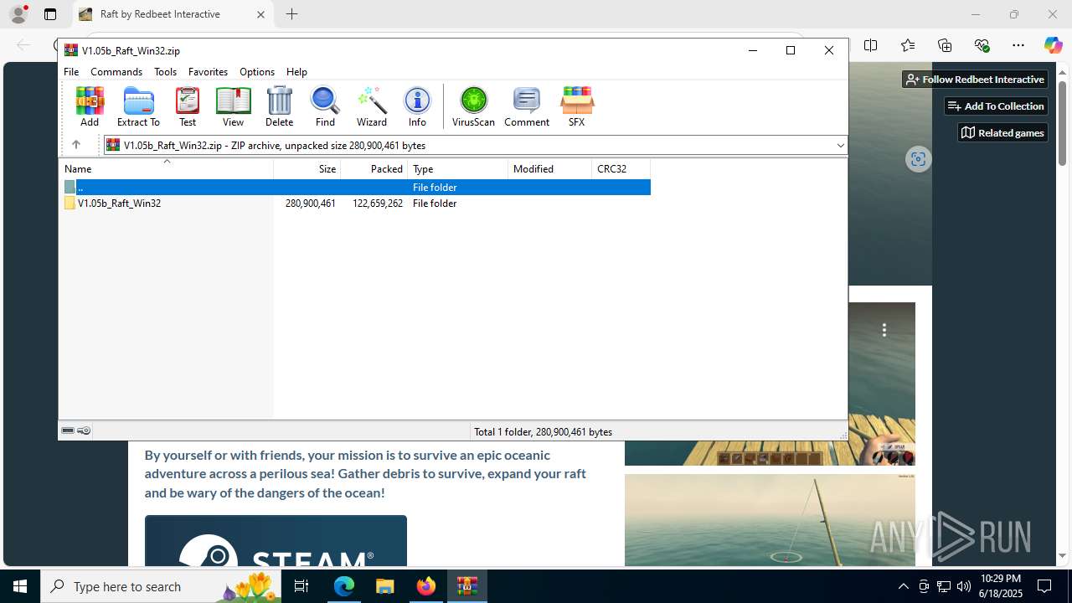Image resolution: width=1072 pixels, height=603 pixels.
Task: Open the notifications center icon
Action: (1044, 586)
